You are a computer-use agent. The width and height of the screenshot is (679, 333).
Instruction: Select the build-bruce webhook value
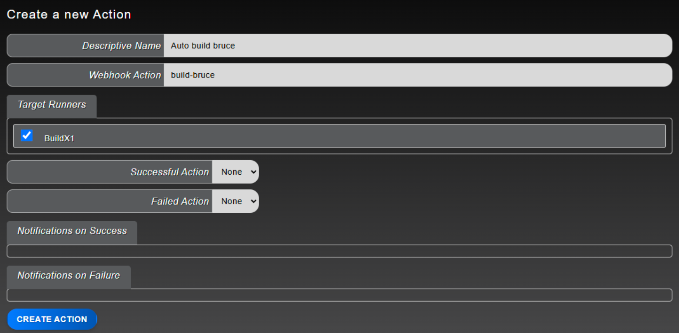click(x=193, y=75)
